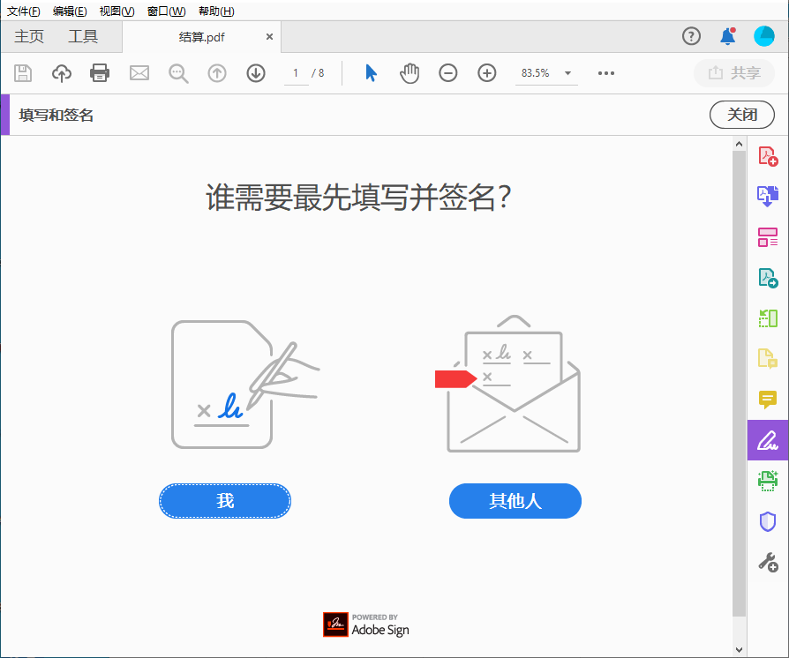Select the Hand tool in the toolbar
Viewport: 789px width, 658px height.
(x=409, y=73)
